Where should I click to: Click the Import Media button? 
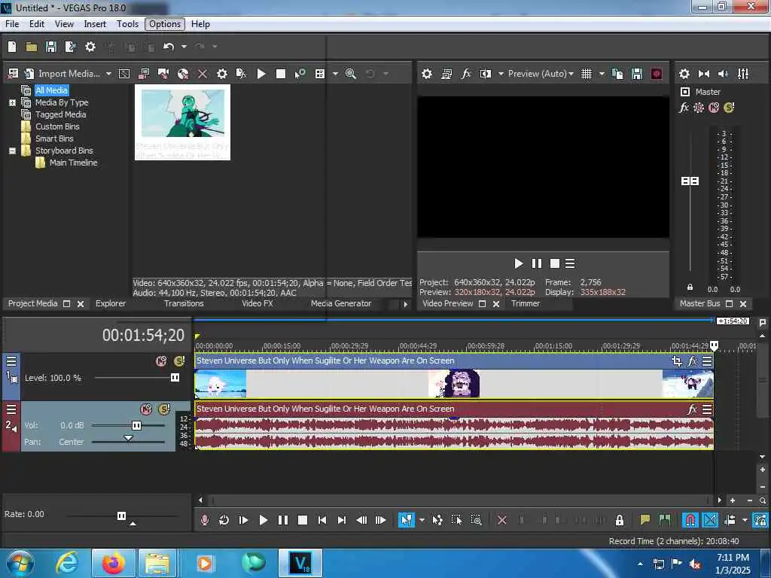click(x=69, y=74)
